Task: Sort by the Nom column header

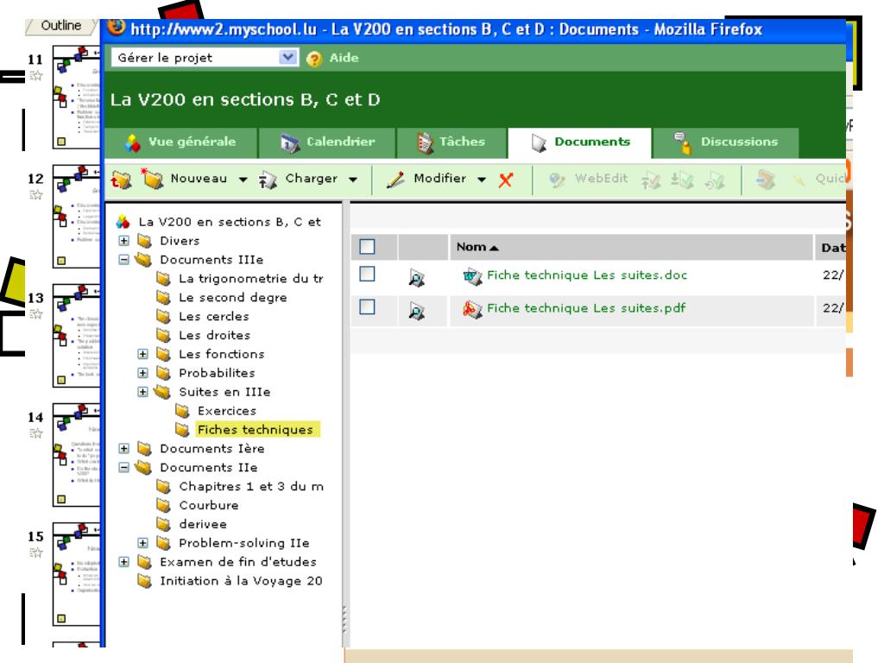Action: click(477, 247)
